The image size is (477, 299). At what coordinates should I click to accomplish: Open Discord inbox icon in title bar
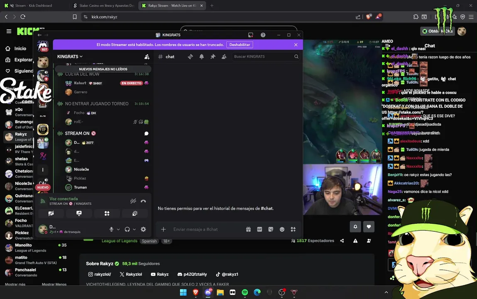250,35
